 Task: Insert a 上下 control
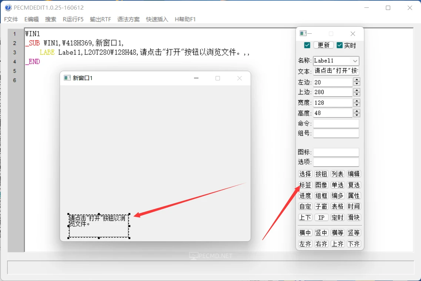[305, 218]
